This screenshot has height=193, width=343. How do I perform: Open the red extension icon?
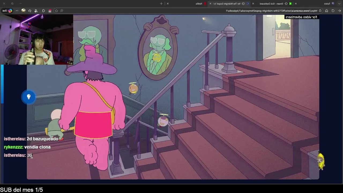(x=50, y=11)
